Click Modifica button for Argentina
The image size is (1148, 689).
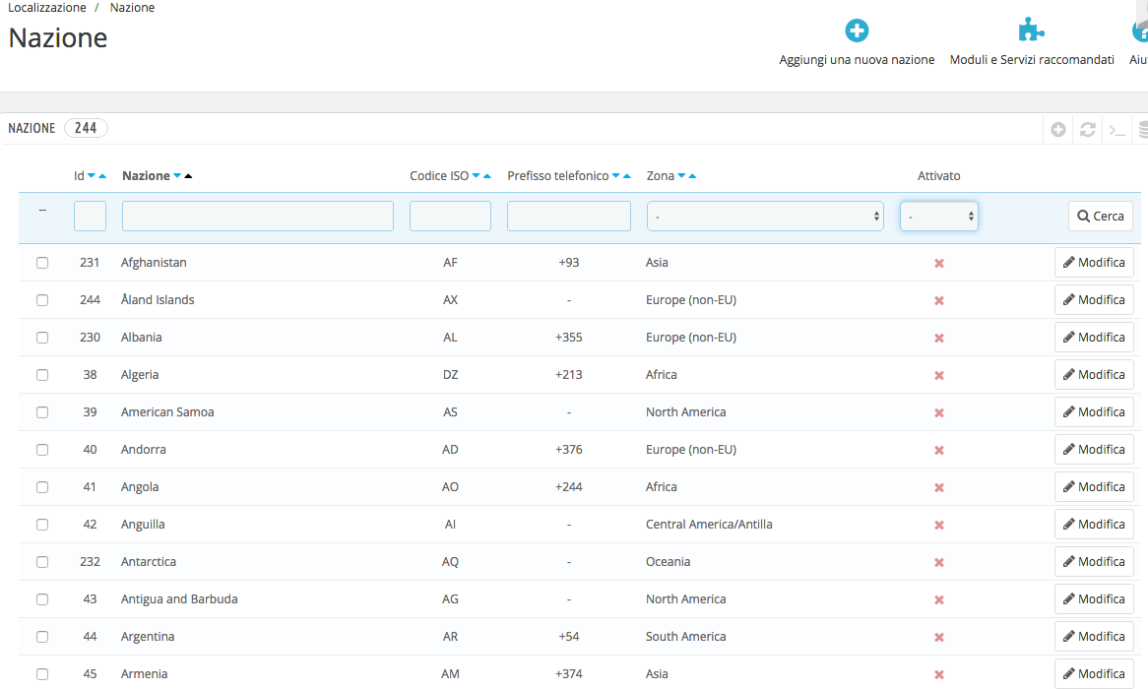1094,637
